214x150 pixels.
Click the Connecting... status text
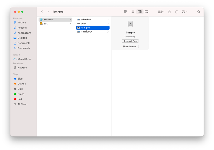(x=130, y=37)
